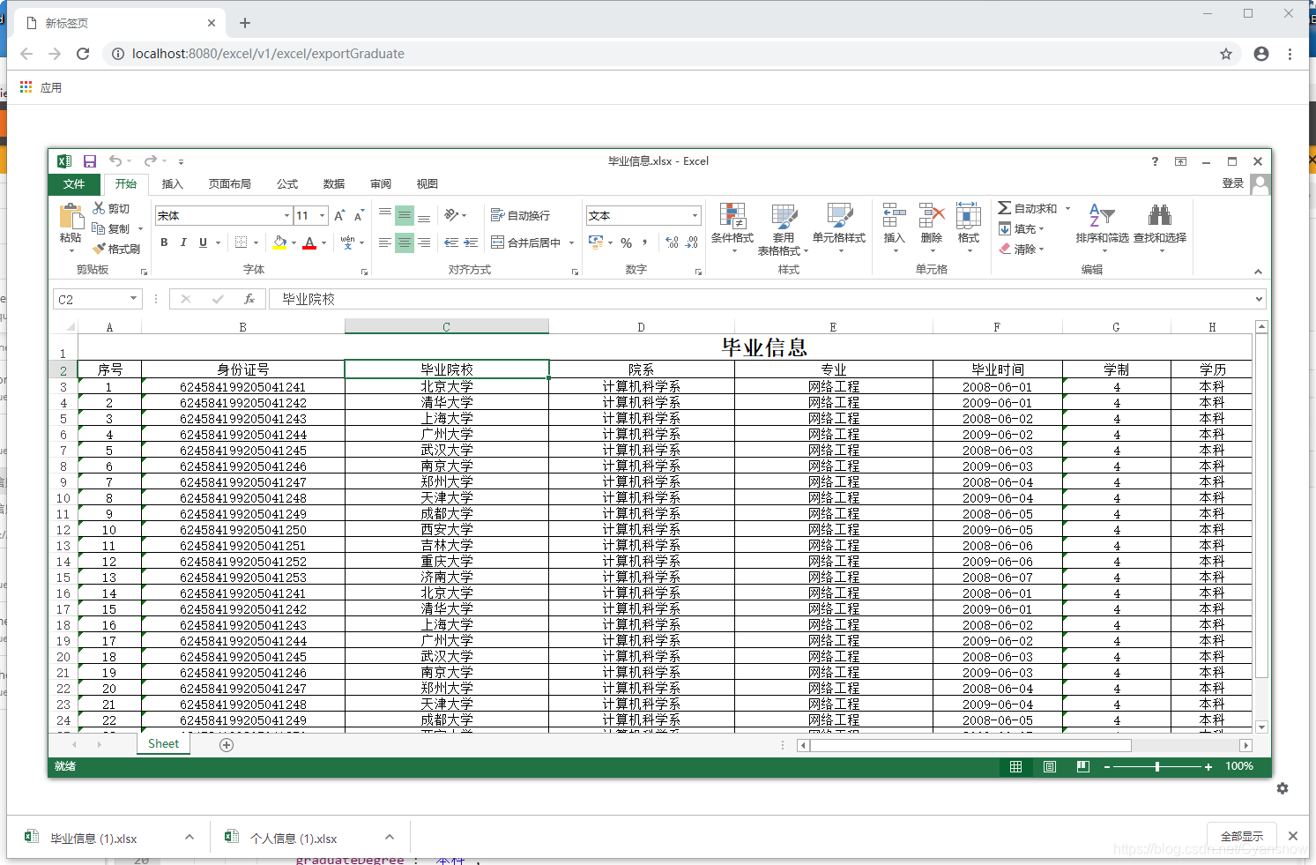The height and width of the screenshot is (865, 1316).
Task: Click the insert function fx icon
Action: click(249, 299)
